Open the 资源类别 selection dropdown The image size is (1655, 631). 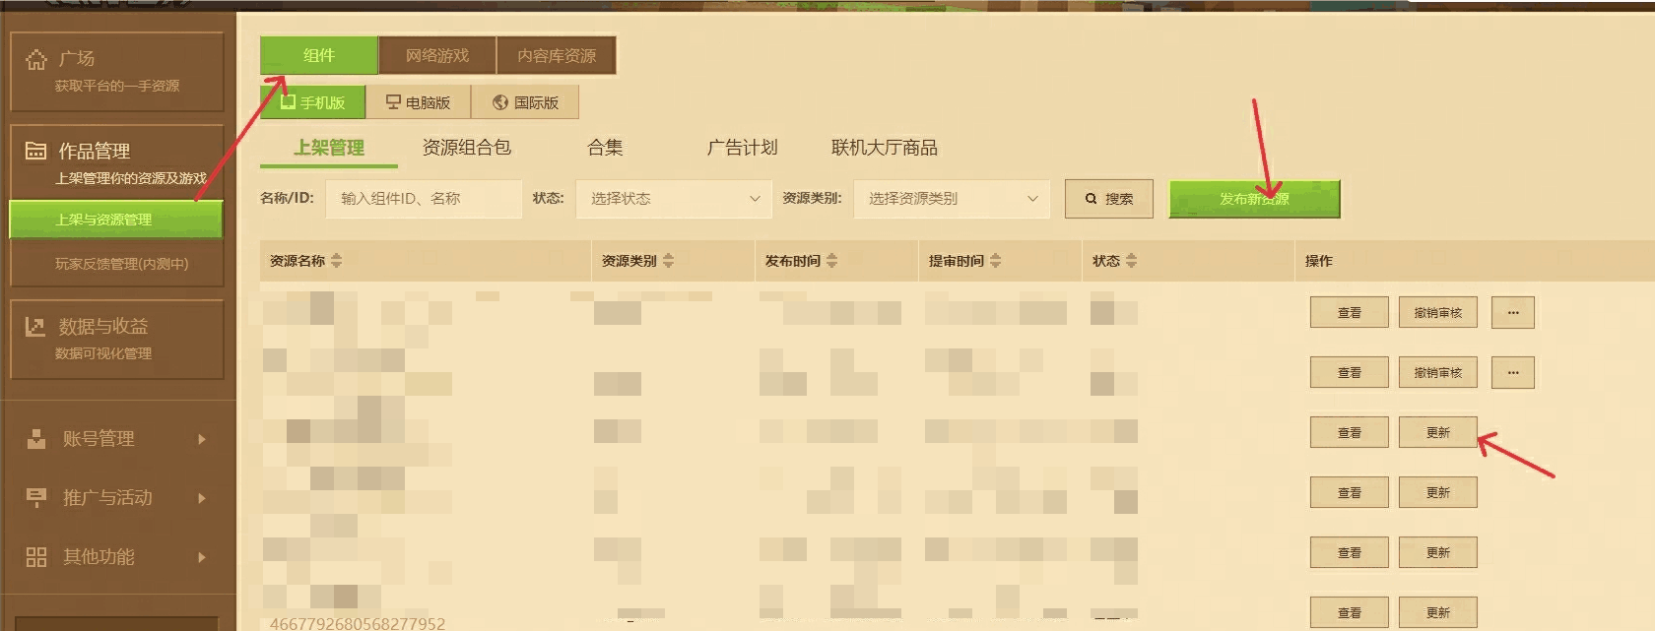coord(952,199)
